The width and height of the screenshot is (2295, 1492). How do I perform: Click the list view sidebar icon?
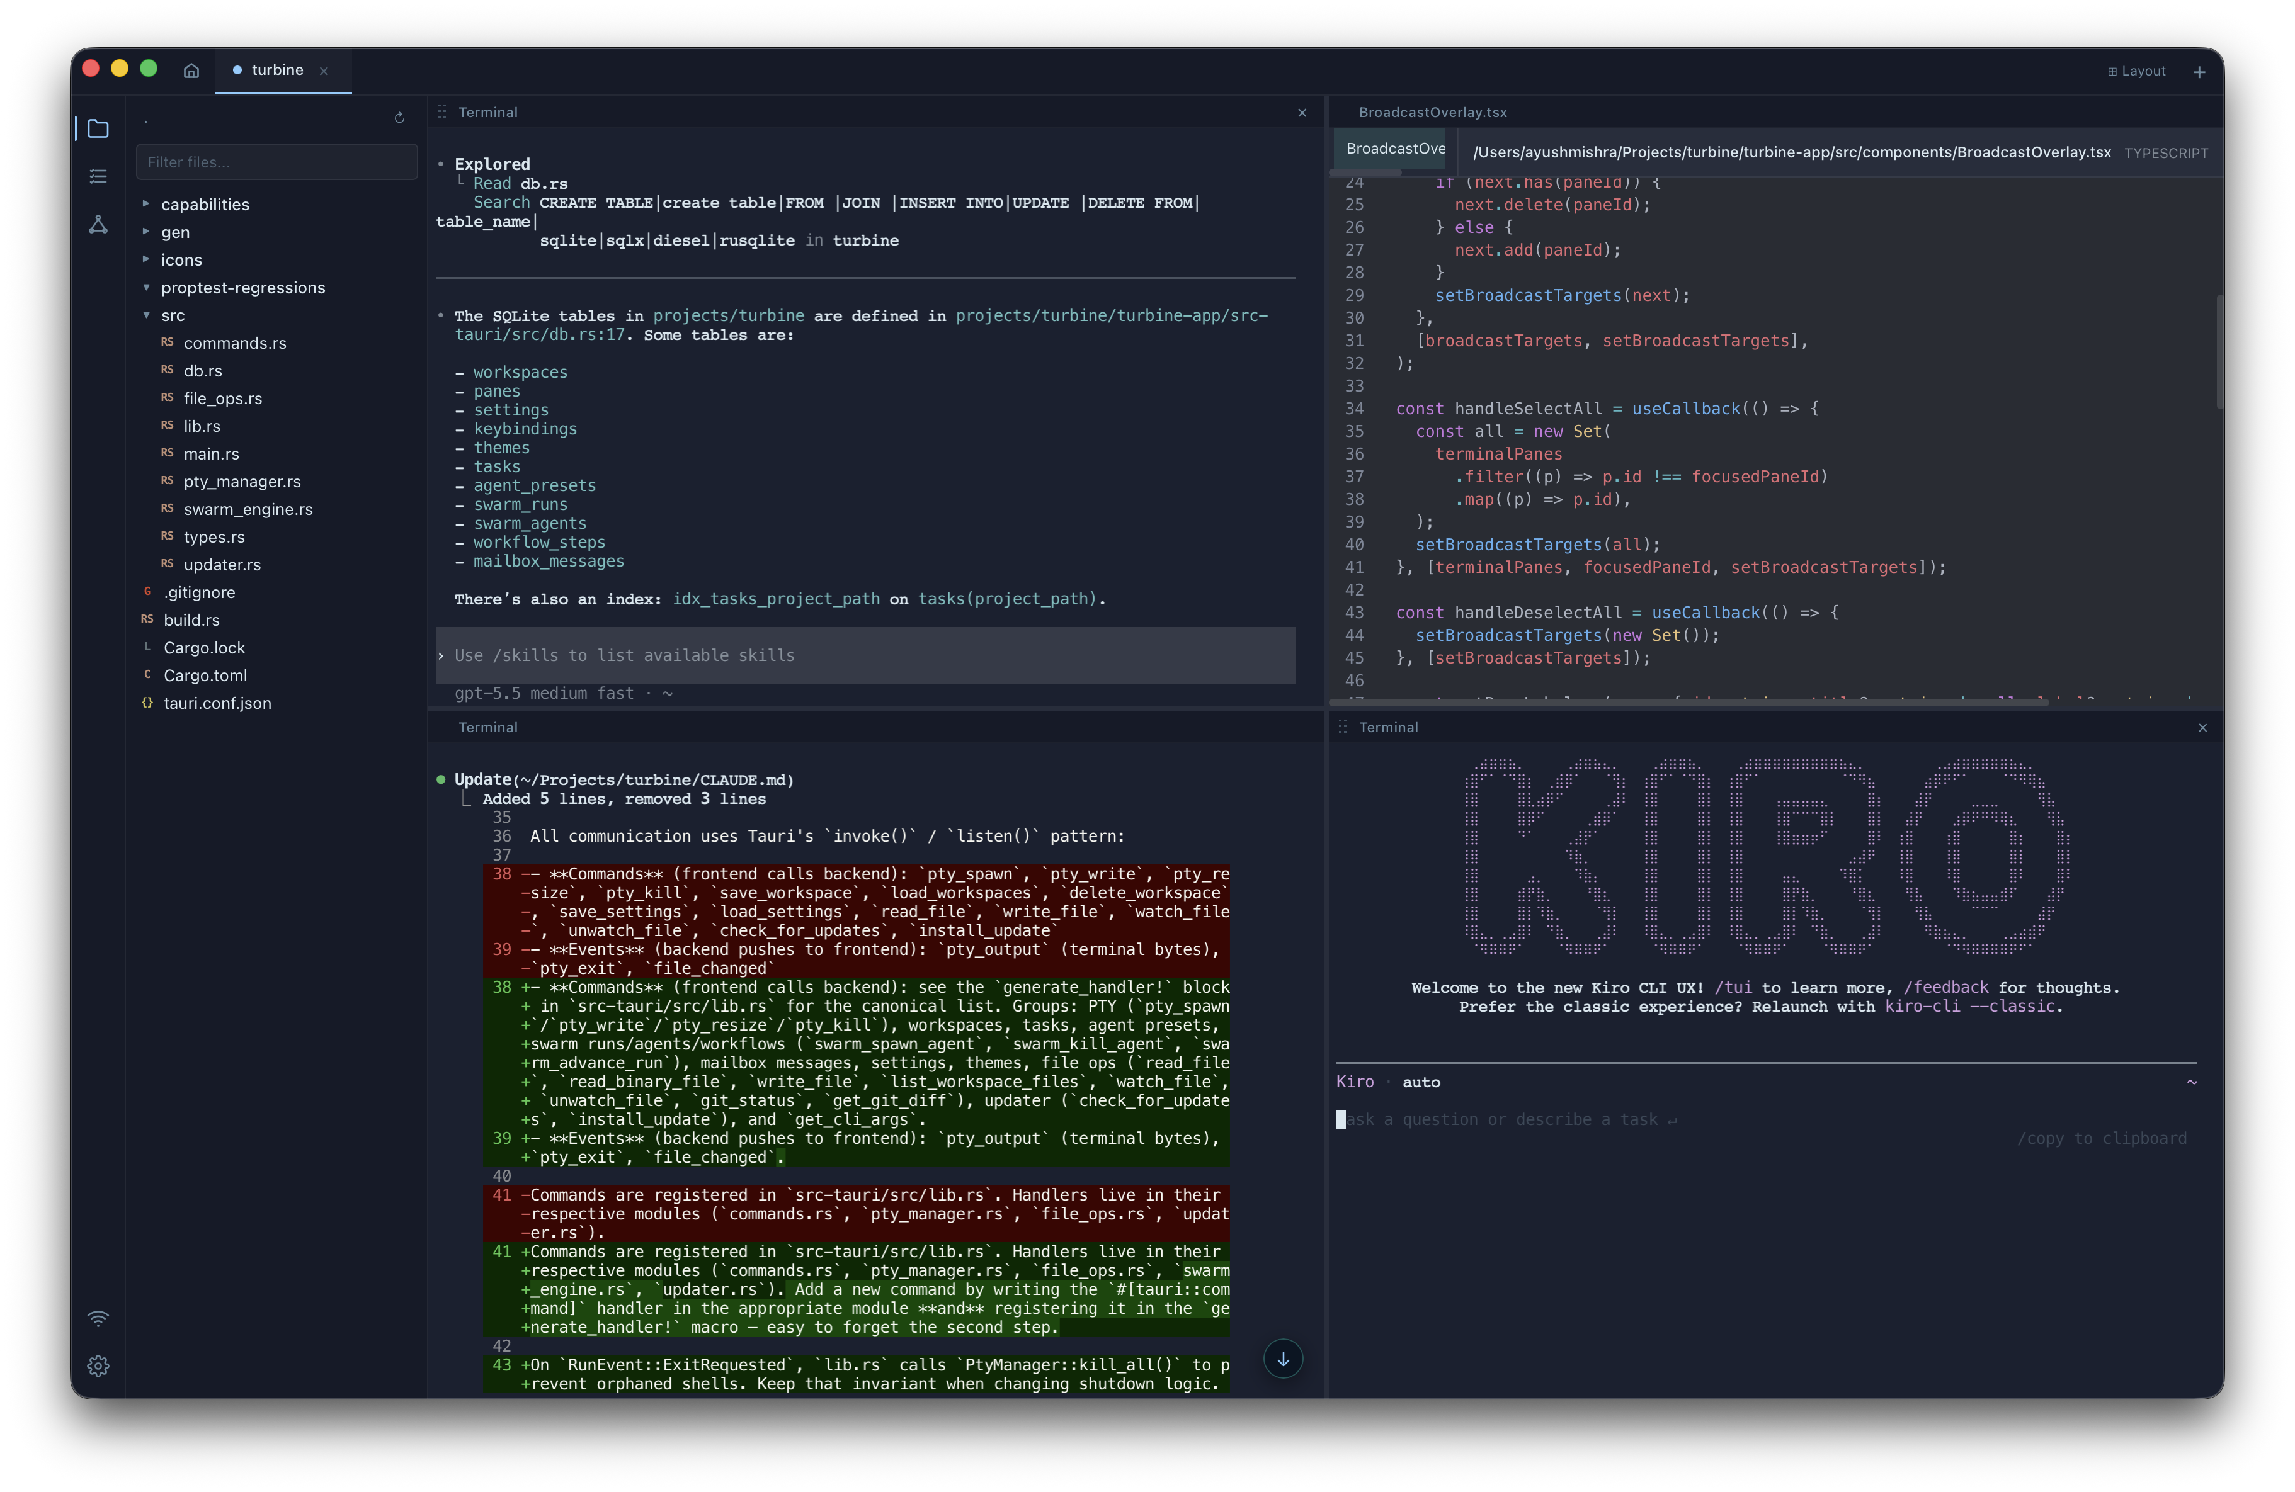coord(98,176)
